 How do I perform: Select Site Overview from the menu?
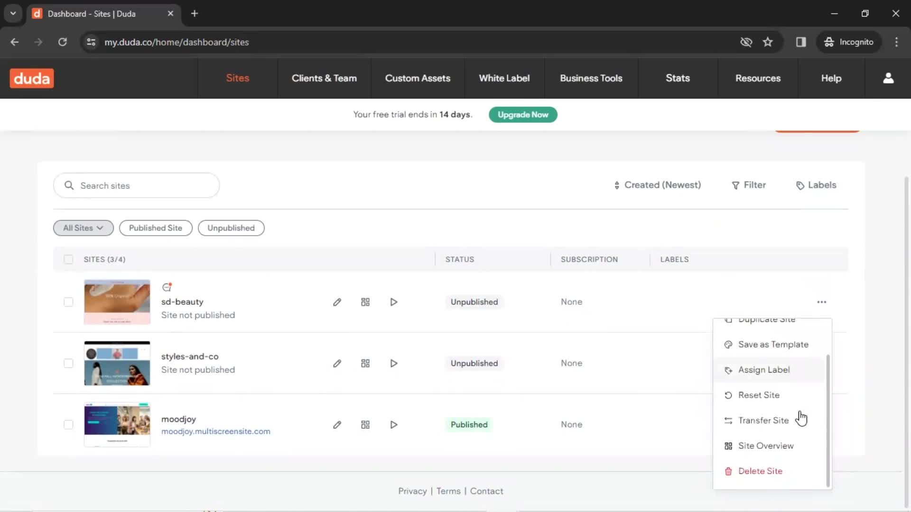click(769, 446)
